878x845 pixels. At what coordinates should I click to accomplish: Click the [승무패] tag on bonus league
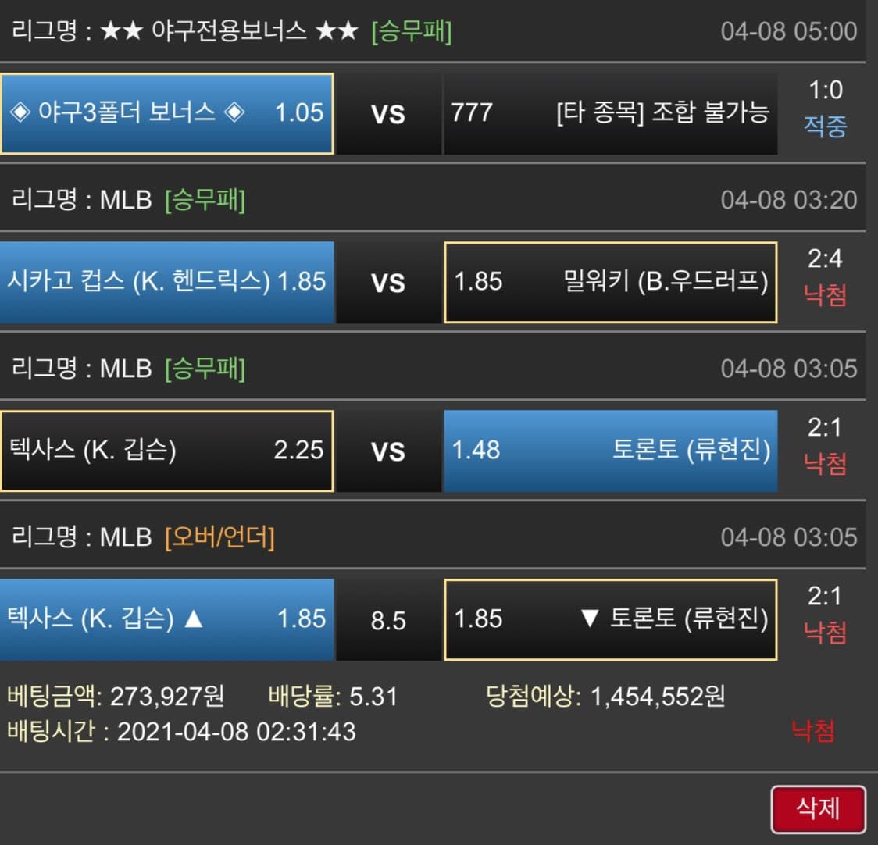pyautogui.click(x=412, y=32)
